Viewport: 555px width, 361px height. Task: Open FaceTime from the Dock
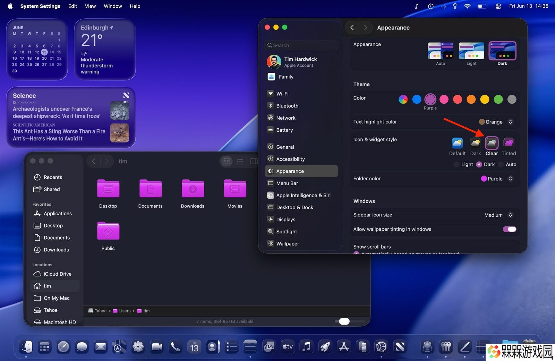[157, 346]
